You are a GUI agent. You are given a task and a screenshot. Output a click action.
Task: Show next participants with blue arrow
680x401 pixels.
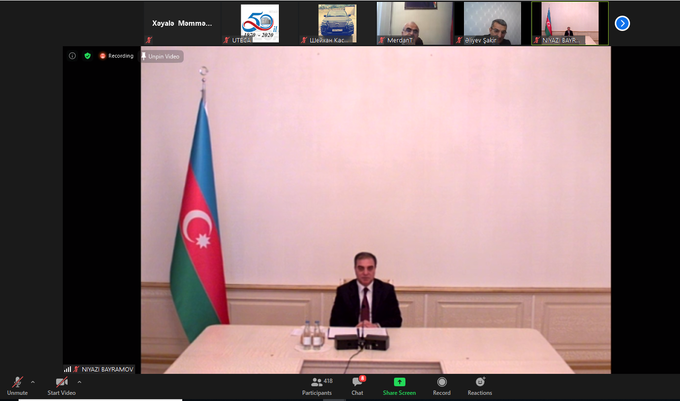pyautogui.click(x=622, y=23)
